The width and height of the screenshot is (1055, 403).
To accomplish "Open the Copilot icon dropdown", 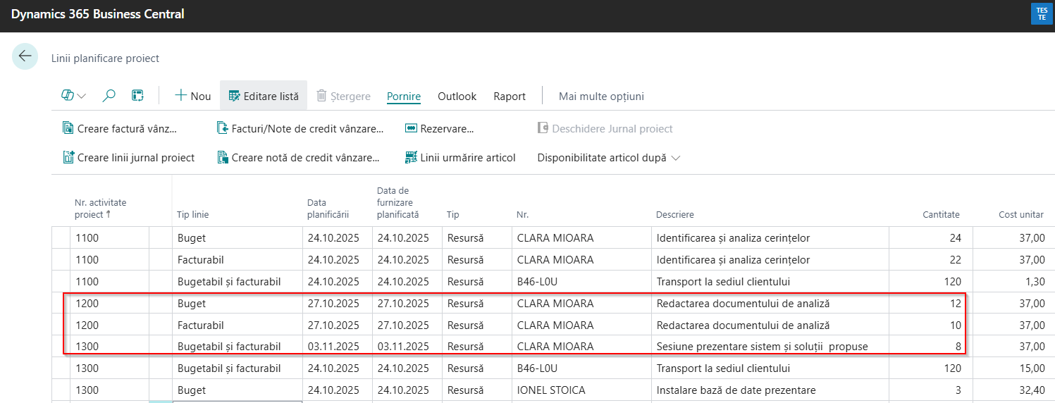I will pos(74,96).
